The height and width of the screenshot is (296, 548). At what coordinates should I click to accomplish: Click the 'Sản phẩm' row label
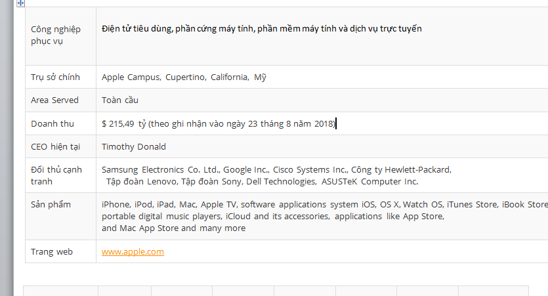51,204
